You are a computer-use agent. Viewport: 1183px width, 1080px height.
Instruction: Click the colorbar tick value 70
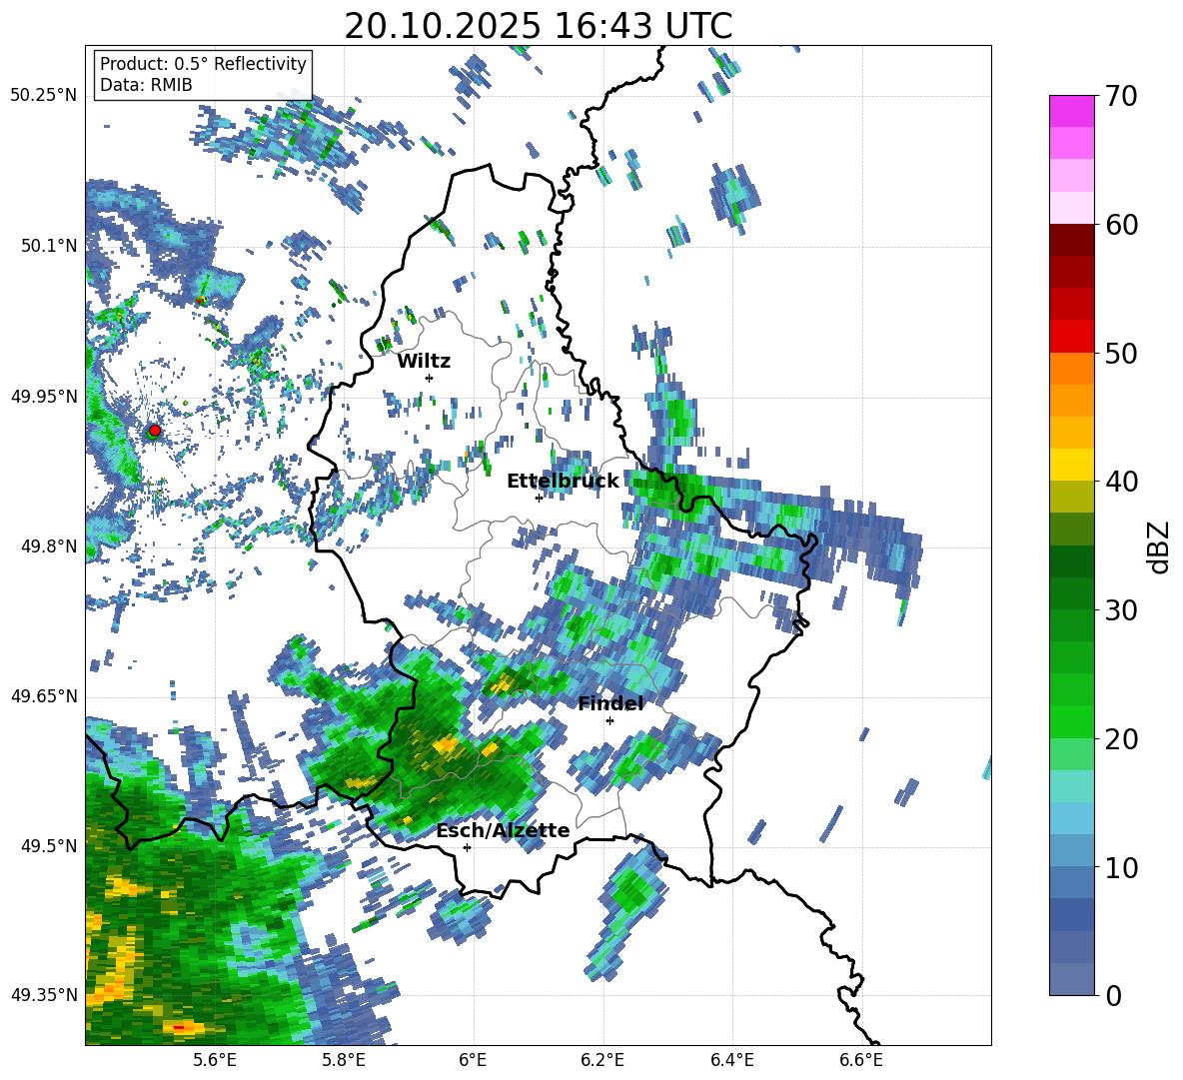[x=1121, y=96]
